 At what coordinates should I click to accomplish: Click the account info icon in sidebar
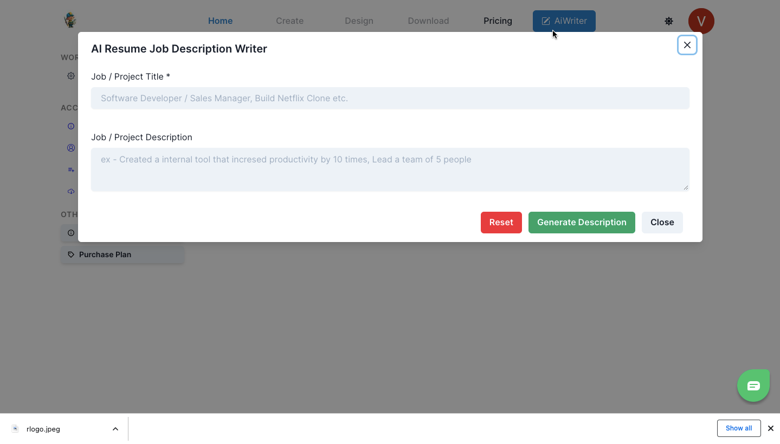[70, 126]
